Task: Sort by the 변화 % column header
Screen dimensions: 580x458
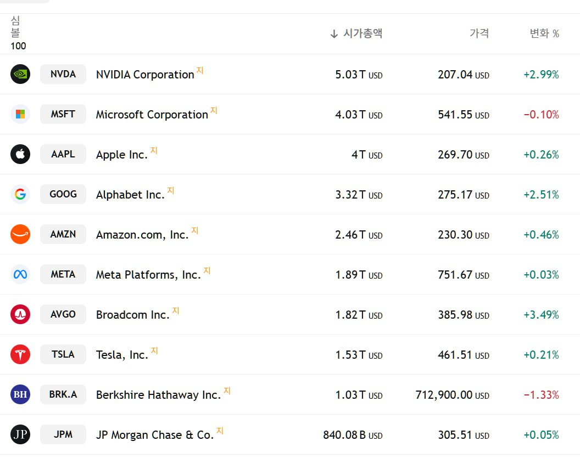Action: [x=544, y=33]
